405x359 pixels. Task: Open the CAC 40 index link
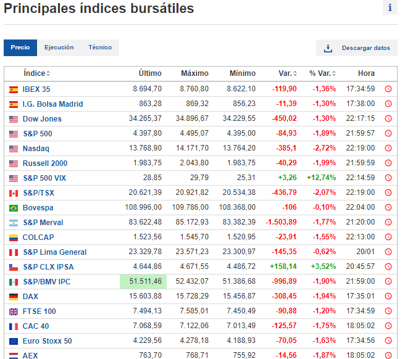[36, 326]
